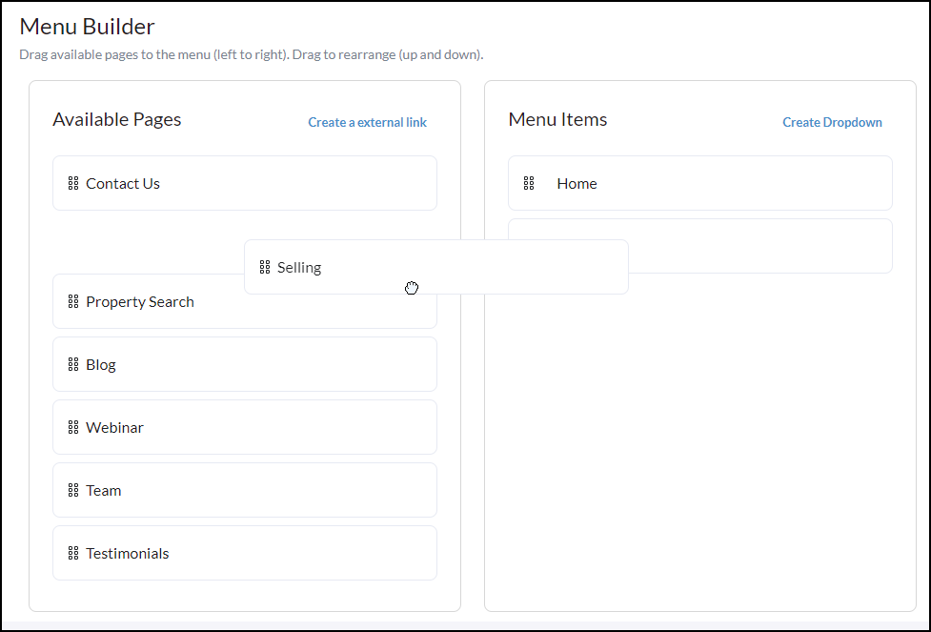Click the drag handle icon beside Contact Us

[x=73, y=183]
